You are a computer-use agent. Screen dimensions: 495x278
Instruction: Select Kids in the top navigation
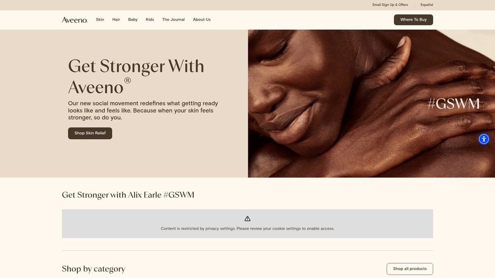click(150, 19)
